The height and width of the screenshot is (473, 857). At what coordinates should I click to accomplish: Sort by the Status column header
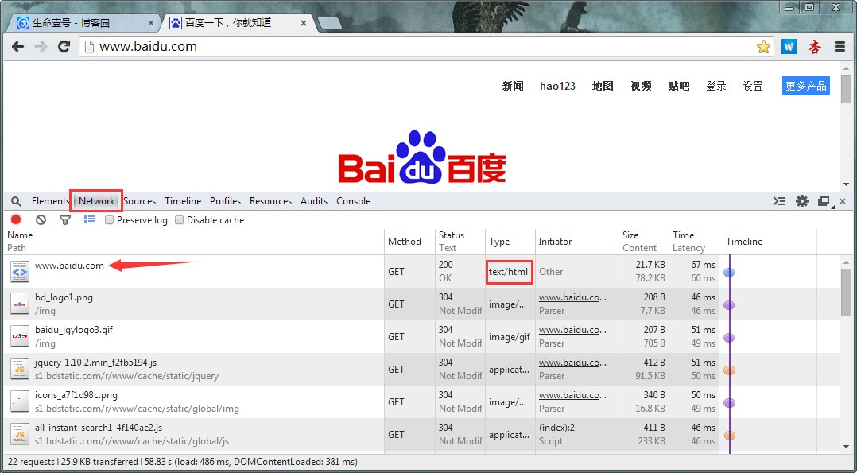tap(460, 241)
